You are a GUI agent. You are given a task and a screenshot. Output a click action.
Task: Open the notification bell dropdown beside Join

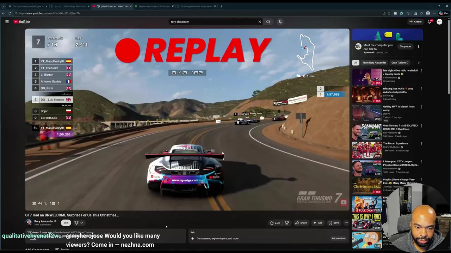click(x=79, y=223)
